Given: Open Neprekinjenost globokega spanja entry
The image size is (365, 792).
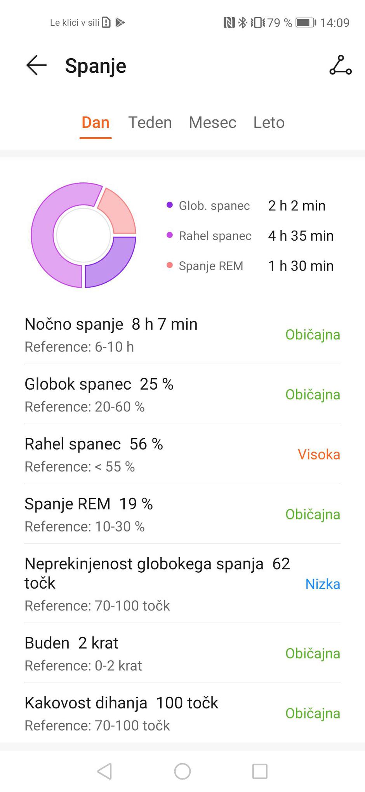Looking at the screenshot, I should click(x=182, y=584).
